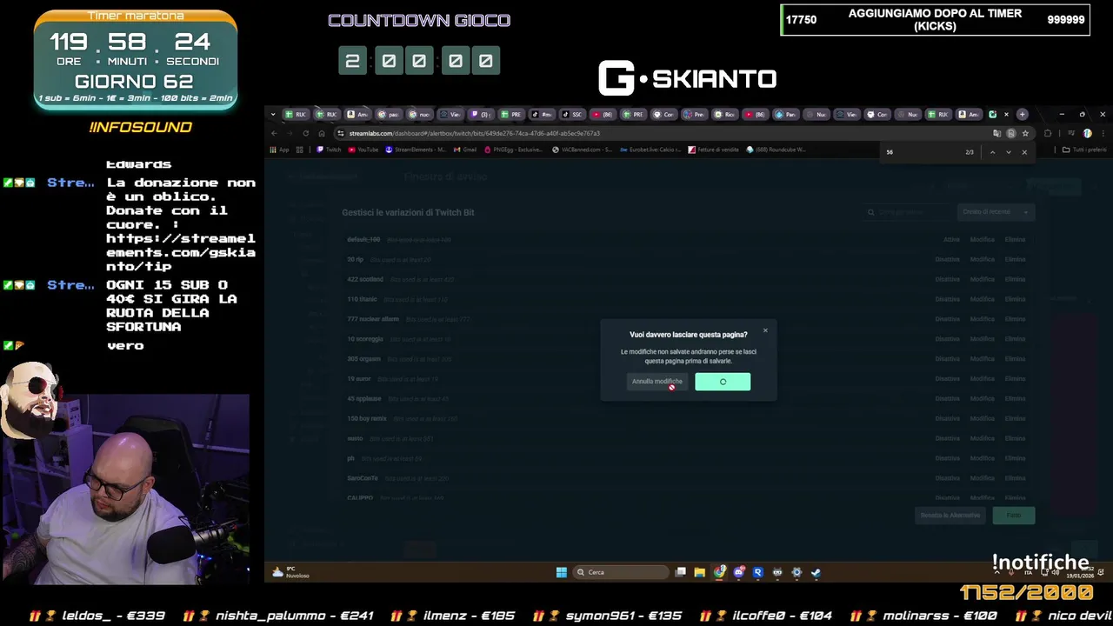Switch to first PRE browser tab
The height and width of the screenshot is (626, 1113).
pyautogui.click(x=511, y=115)
